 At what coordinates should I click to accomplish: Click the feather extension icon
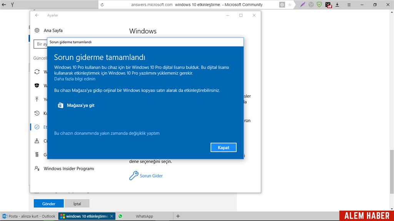302,5
